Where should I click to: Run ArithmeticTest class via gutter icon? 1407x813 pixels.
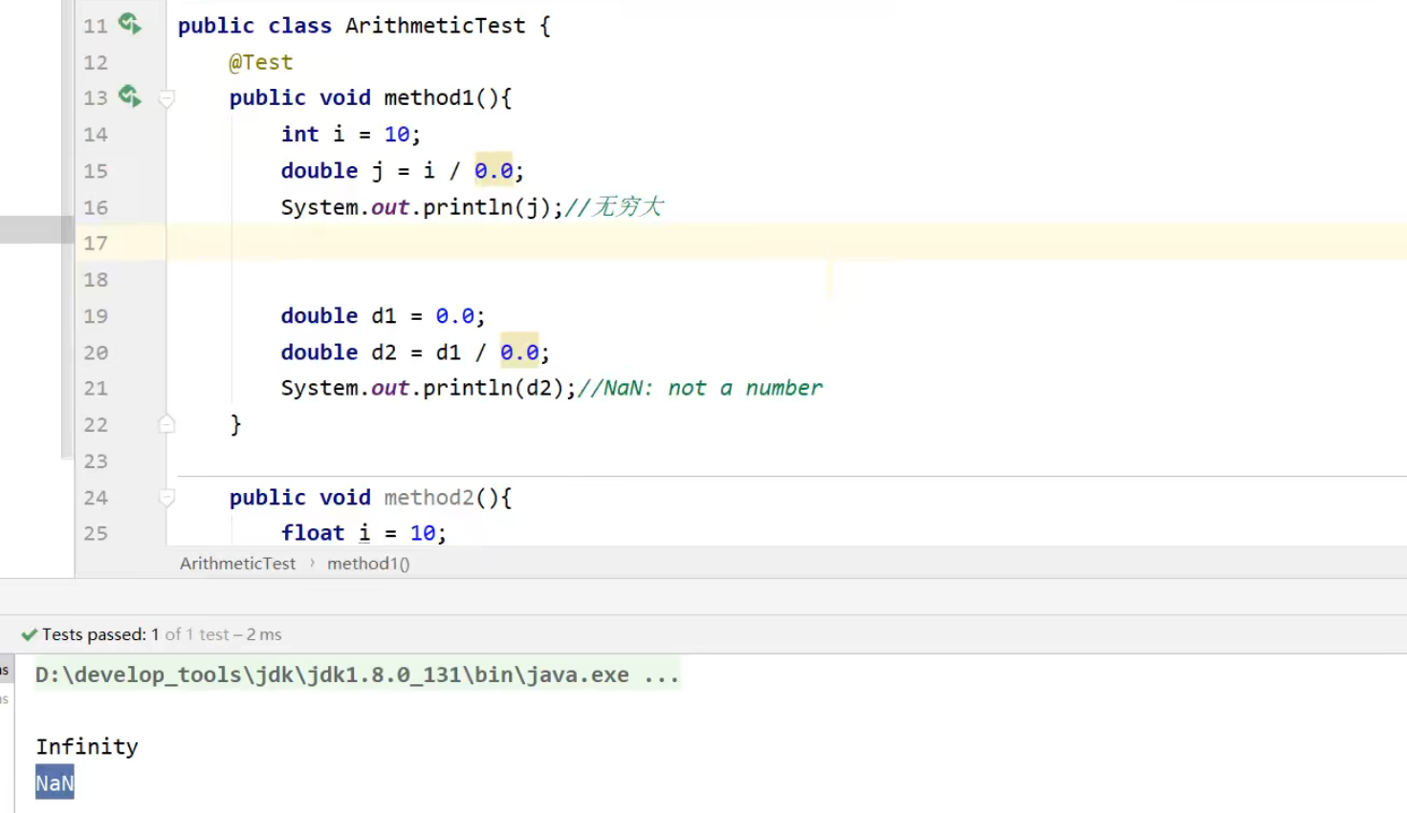tap(129, 24)
